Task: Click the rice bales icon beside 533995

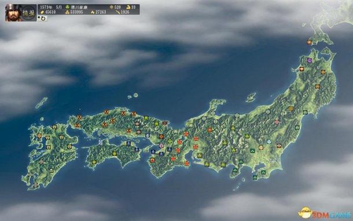Action: click(x=67, y=12)
